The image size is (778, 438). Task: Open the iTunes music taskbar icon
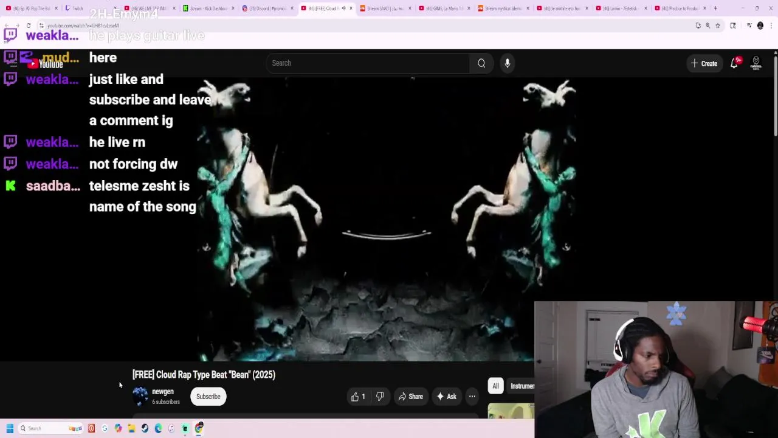click(x=171, y=428)
